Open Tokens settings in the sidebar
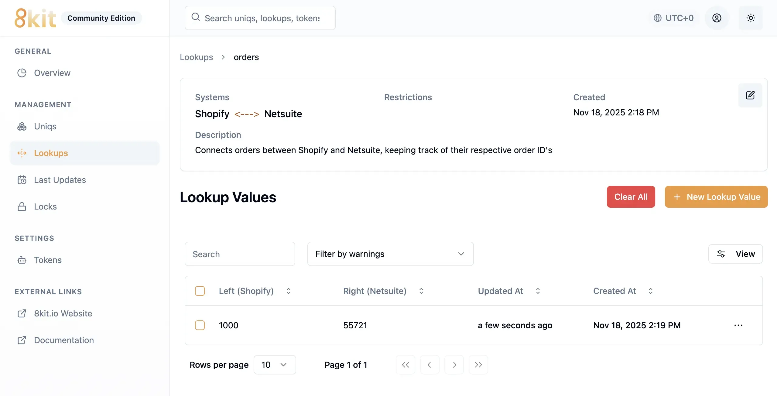Viewport: 777px width, 396px height. [x=85, y=260]
